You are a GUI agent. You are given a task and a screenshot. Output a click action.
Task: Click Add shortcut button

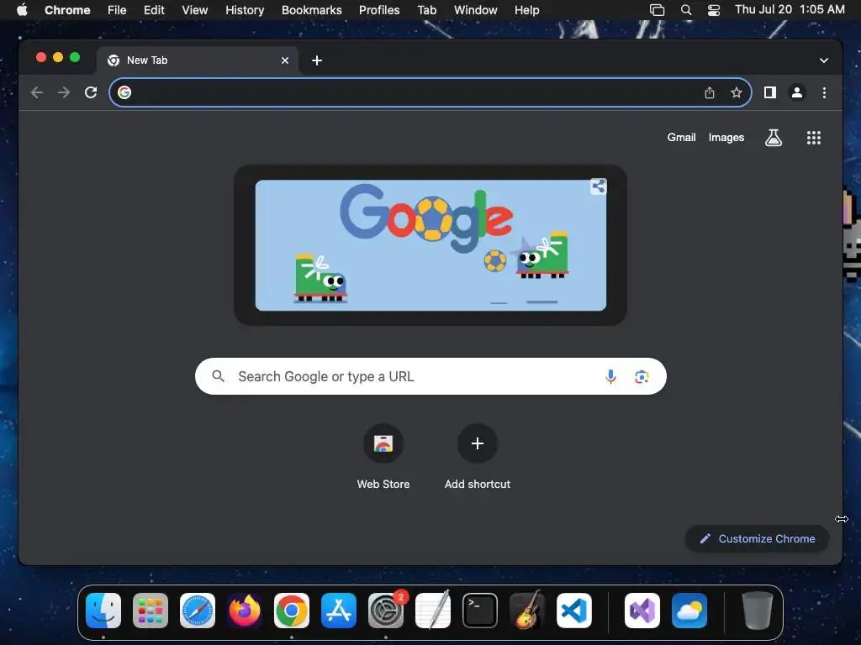point(478,456)
